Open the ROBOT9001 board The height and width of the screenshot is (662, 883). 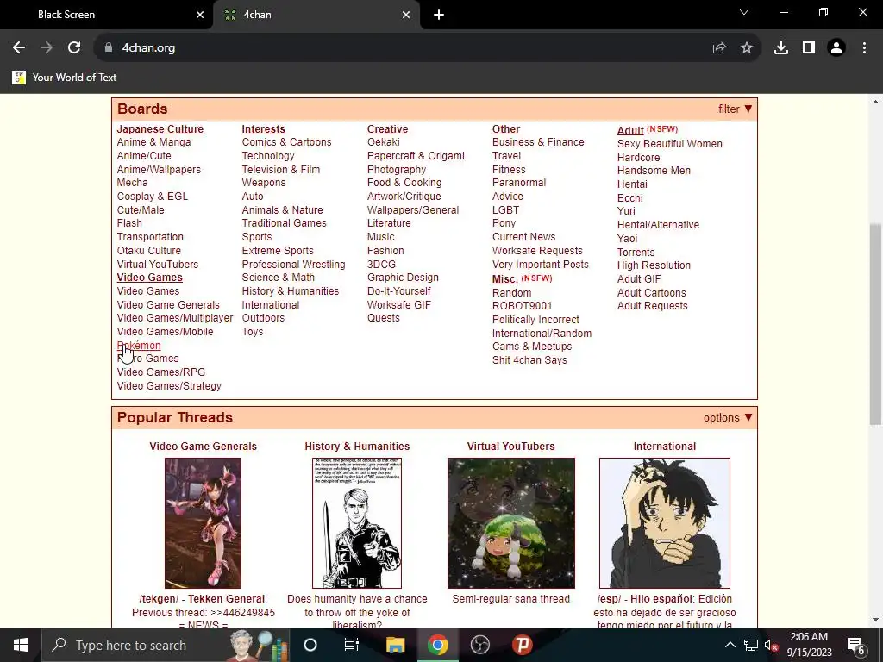(522, 306)
